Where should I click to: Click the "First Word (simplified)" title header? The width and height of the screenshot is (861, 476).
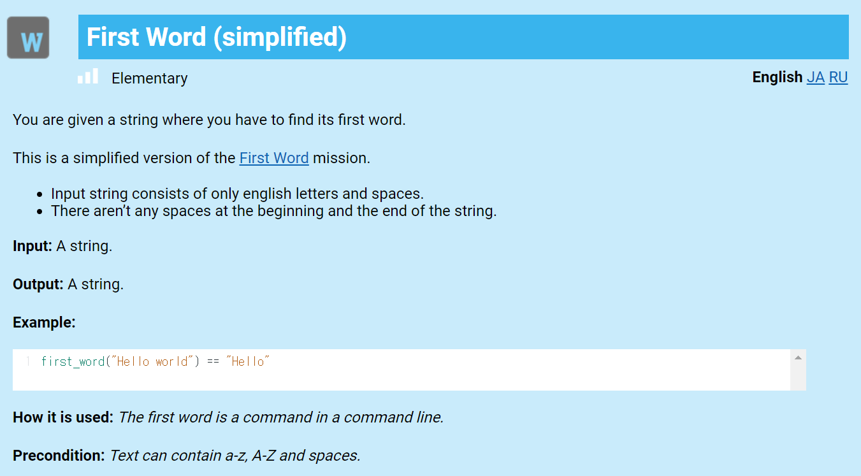(217, 37)
